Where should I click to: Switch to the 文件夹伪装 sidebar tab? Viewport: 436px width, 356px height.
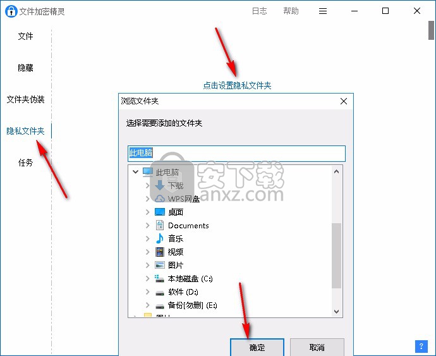(25, 99)
